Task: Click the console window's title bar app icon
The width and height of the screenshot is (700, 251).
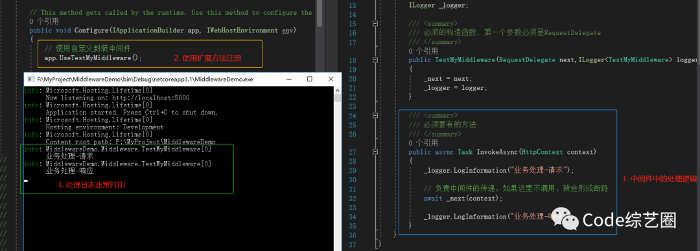Action: tap(31, 79)
